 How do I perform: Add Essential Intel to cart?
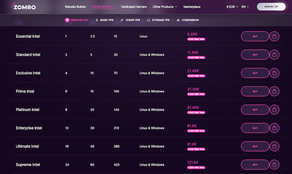click(x=274, y=36)
